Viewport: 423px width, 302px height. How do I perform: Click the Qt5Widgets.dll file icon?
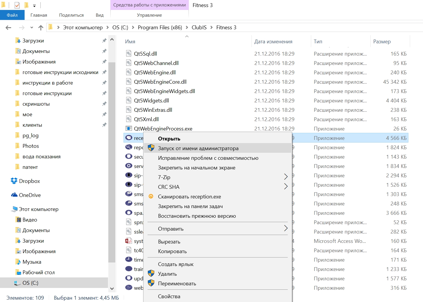[129, 100]
